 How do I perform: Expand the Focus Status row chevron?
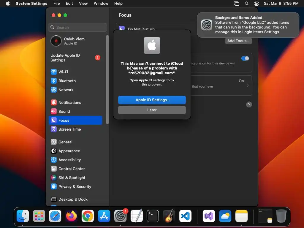click(x=248, y=86)
